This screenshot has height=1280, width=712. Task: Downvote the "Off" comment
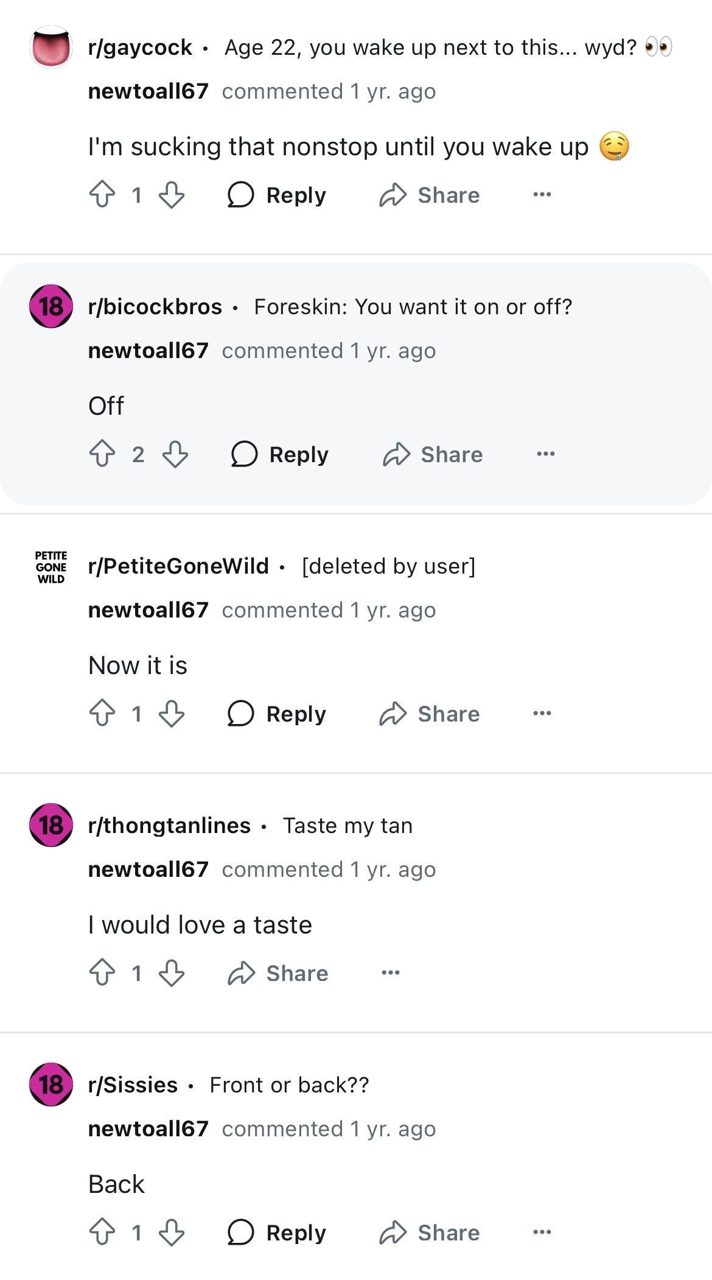[175, 454]
